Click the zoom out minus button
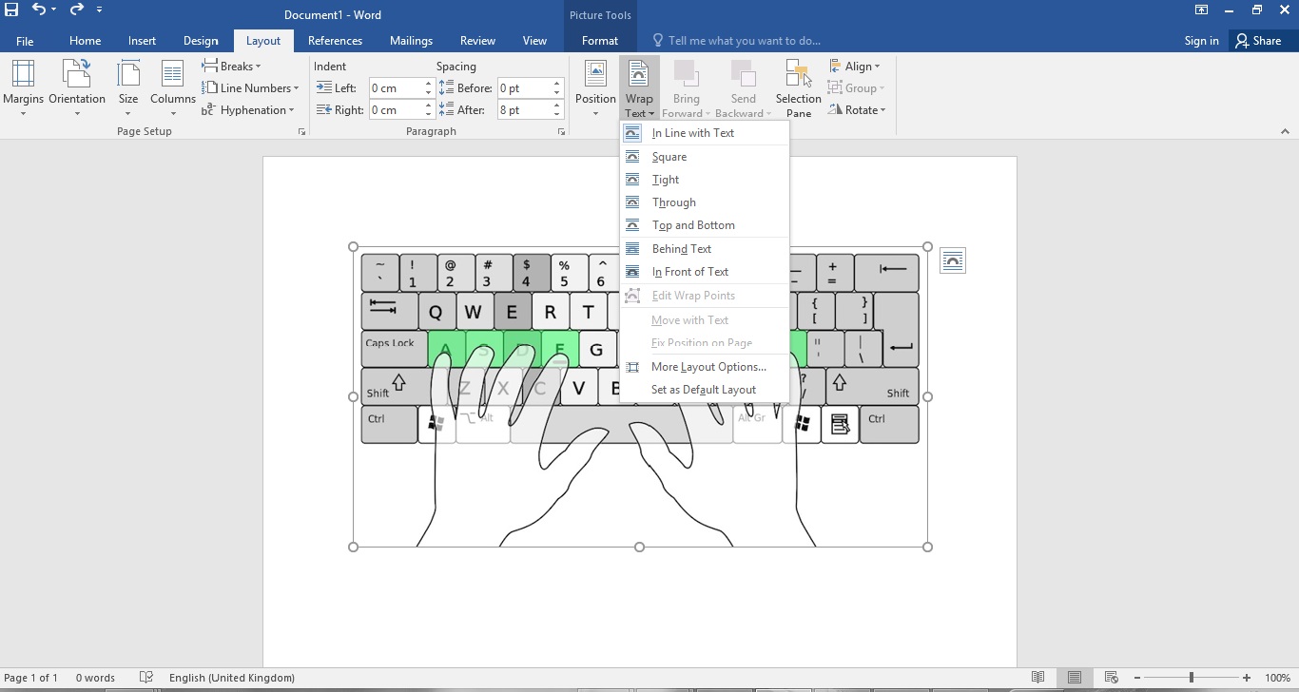Viewport: 1299px width, 692px height. (x=1135, y=678)
